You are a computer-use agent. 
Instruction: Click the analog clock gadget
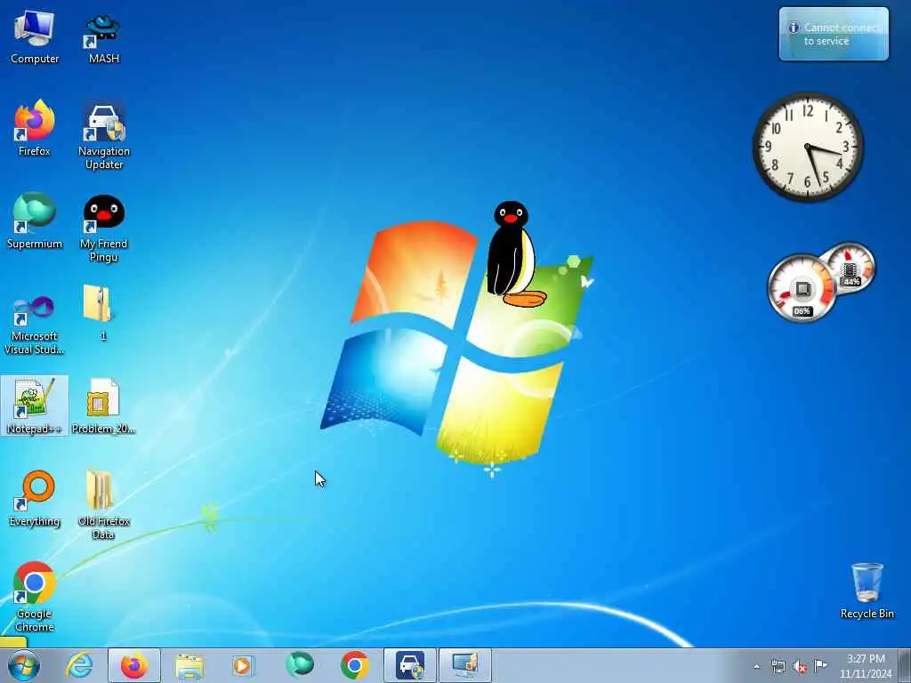(x=808, y=147)
